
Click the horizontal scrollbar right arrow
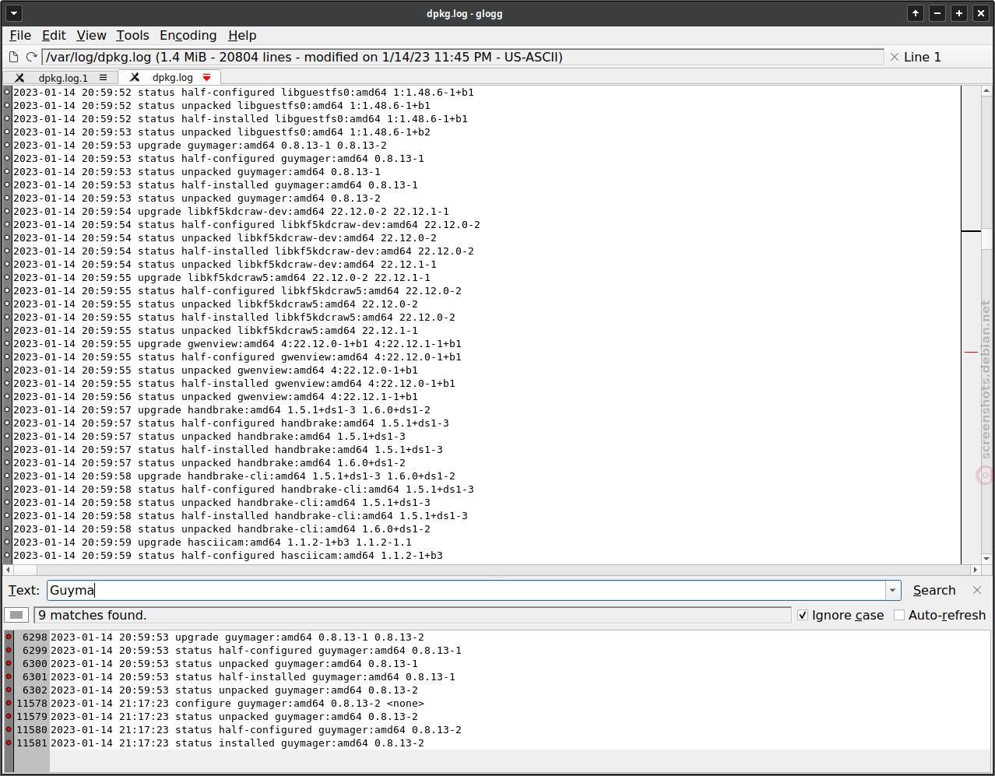(976, 570)
